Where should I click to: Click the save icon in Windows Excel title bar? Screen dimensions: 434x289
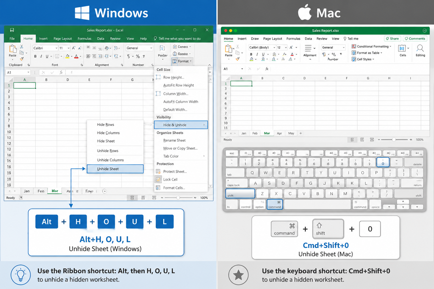pos(12,30)
